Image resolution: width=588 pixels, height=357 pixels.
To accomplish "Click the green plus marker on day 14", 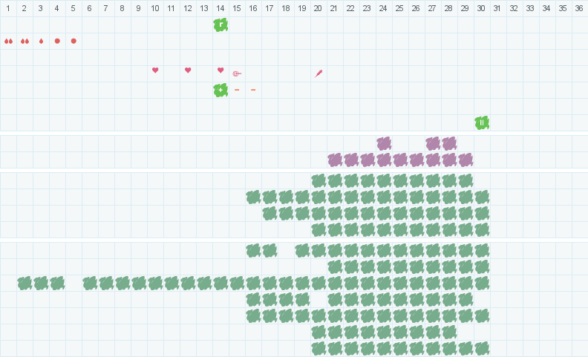I will pyautogui.click(x=220, y=90).
